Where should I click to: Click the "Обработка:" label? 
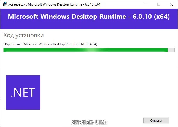click(12, 44)
